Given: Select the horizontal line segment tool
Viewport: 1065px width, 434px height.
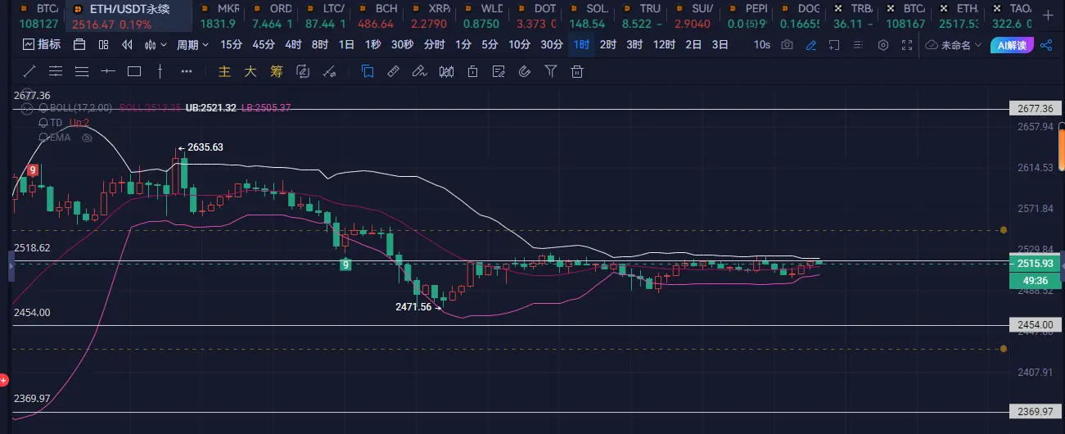Looking at the screenshot, I should coord(108,71).
